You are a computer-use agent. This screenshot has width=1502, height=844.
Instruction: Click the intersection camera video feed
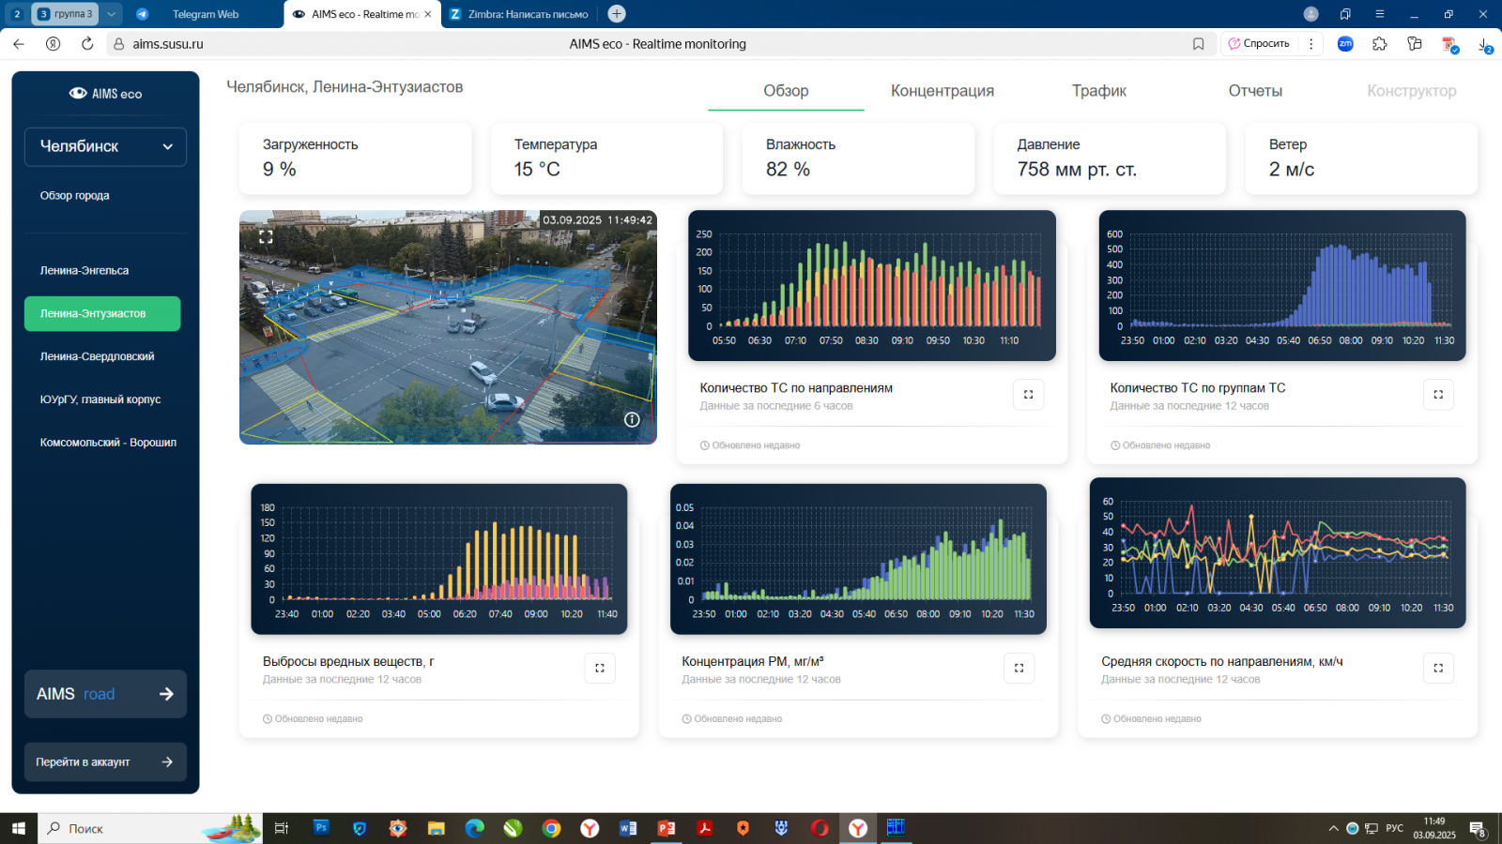(448, 326)
